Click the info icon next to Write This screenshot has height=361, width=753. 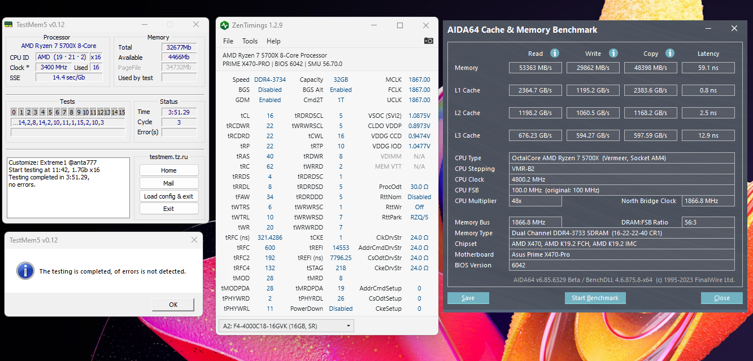coord(613,53)
